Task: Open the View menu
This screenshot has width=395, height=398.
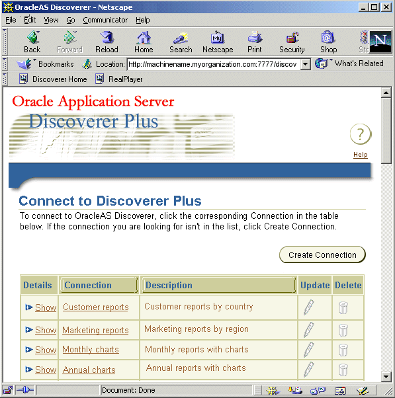Action: [51, 20]
